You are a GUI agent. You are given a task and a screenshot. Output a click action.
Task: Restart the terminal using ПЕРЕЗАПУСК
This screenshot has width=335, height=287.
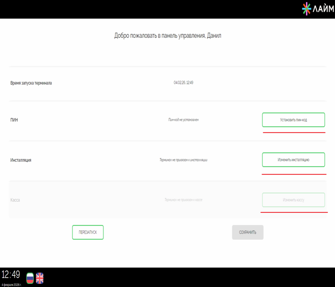tap(88, 232)
